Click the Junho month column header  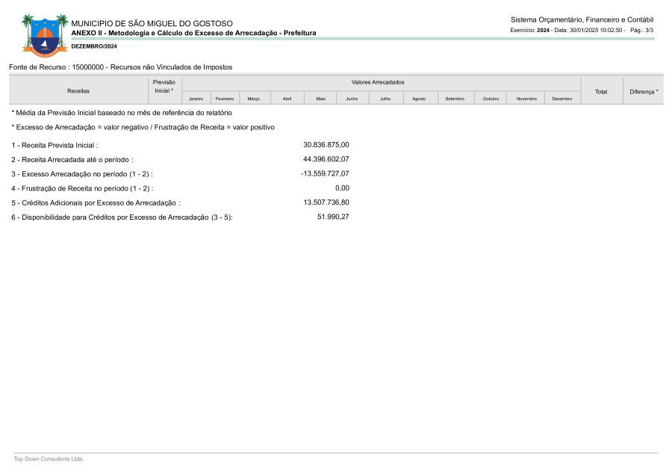[352, 99]
